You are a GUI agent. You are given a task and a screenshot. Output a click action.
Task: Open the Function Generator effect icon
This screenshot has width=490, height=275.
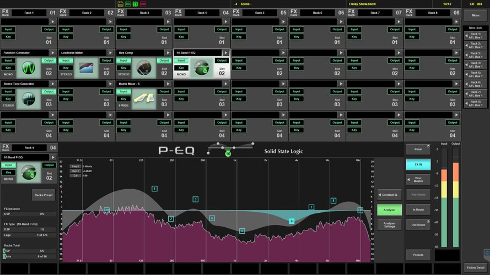29,68
